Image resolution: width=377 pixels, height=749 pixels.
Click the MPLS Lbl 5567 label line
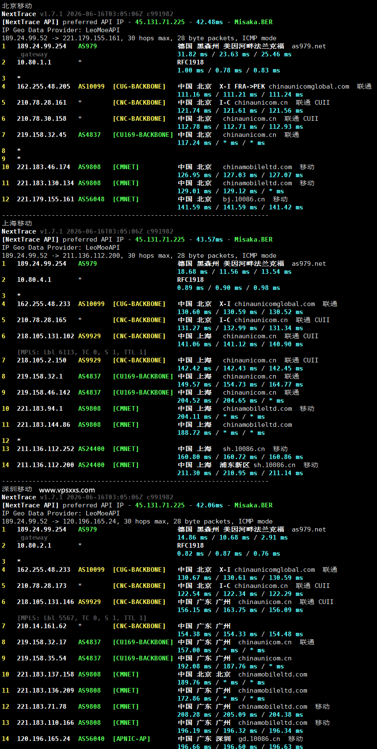pyautogui.click(x=82, y=618)
